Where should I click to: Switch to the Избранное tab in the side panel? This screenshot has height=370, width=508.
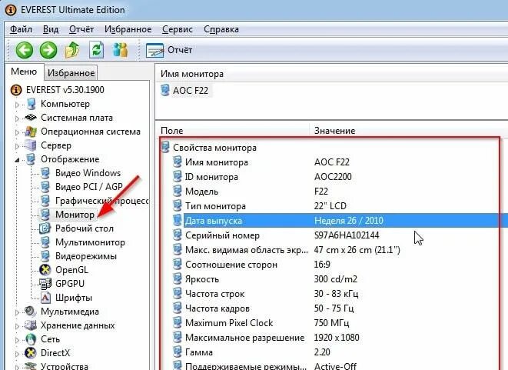tap(71, 73)
